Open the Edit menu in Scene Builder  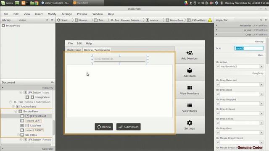click(16, 14)
